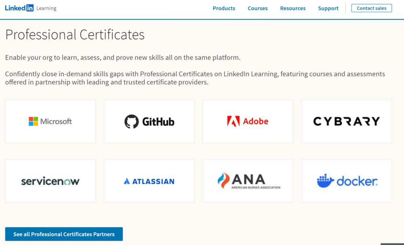The height and width of the screenshot is (245, 404).
Task: Click the Adobe wordmark text
Action: point(255,121)
